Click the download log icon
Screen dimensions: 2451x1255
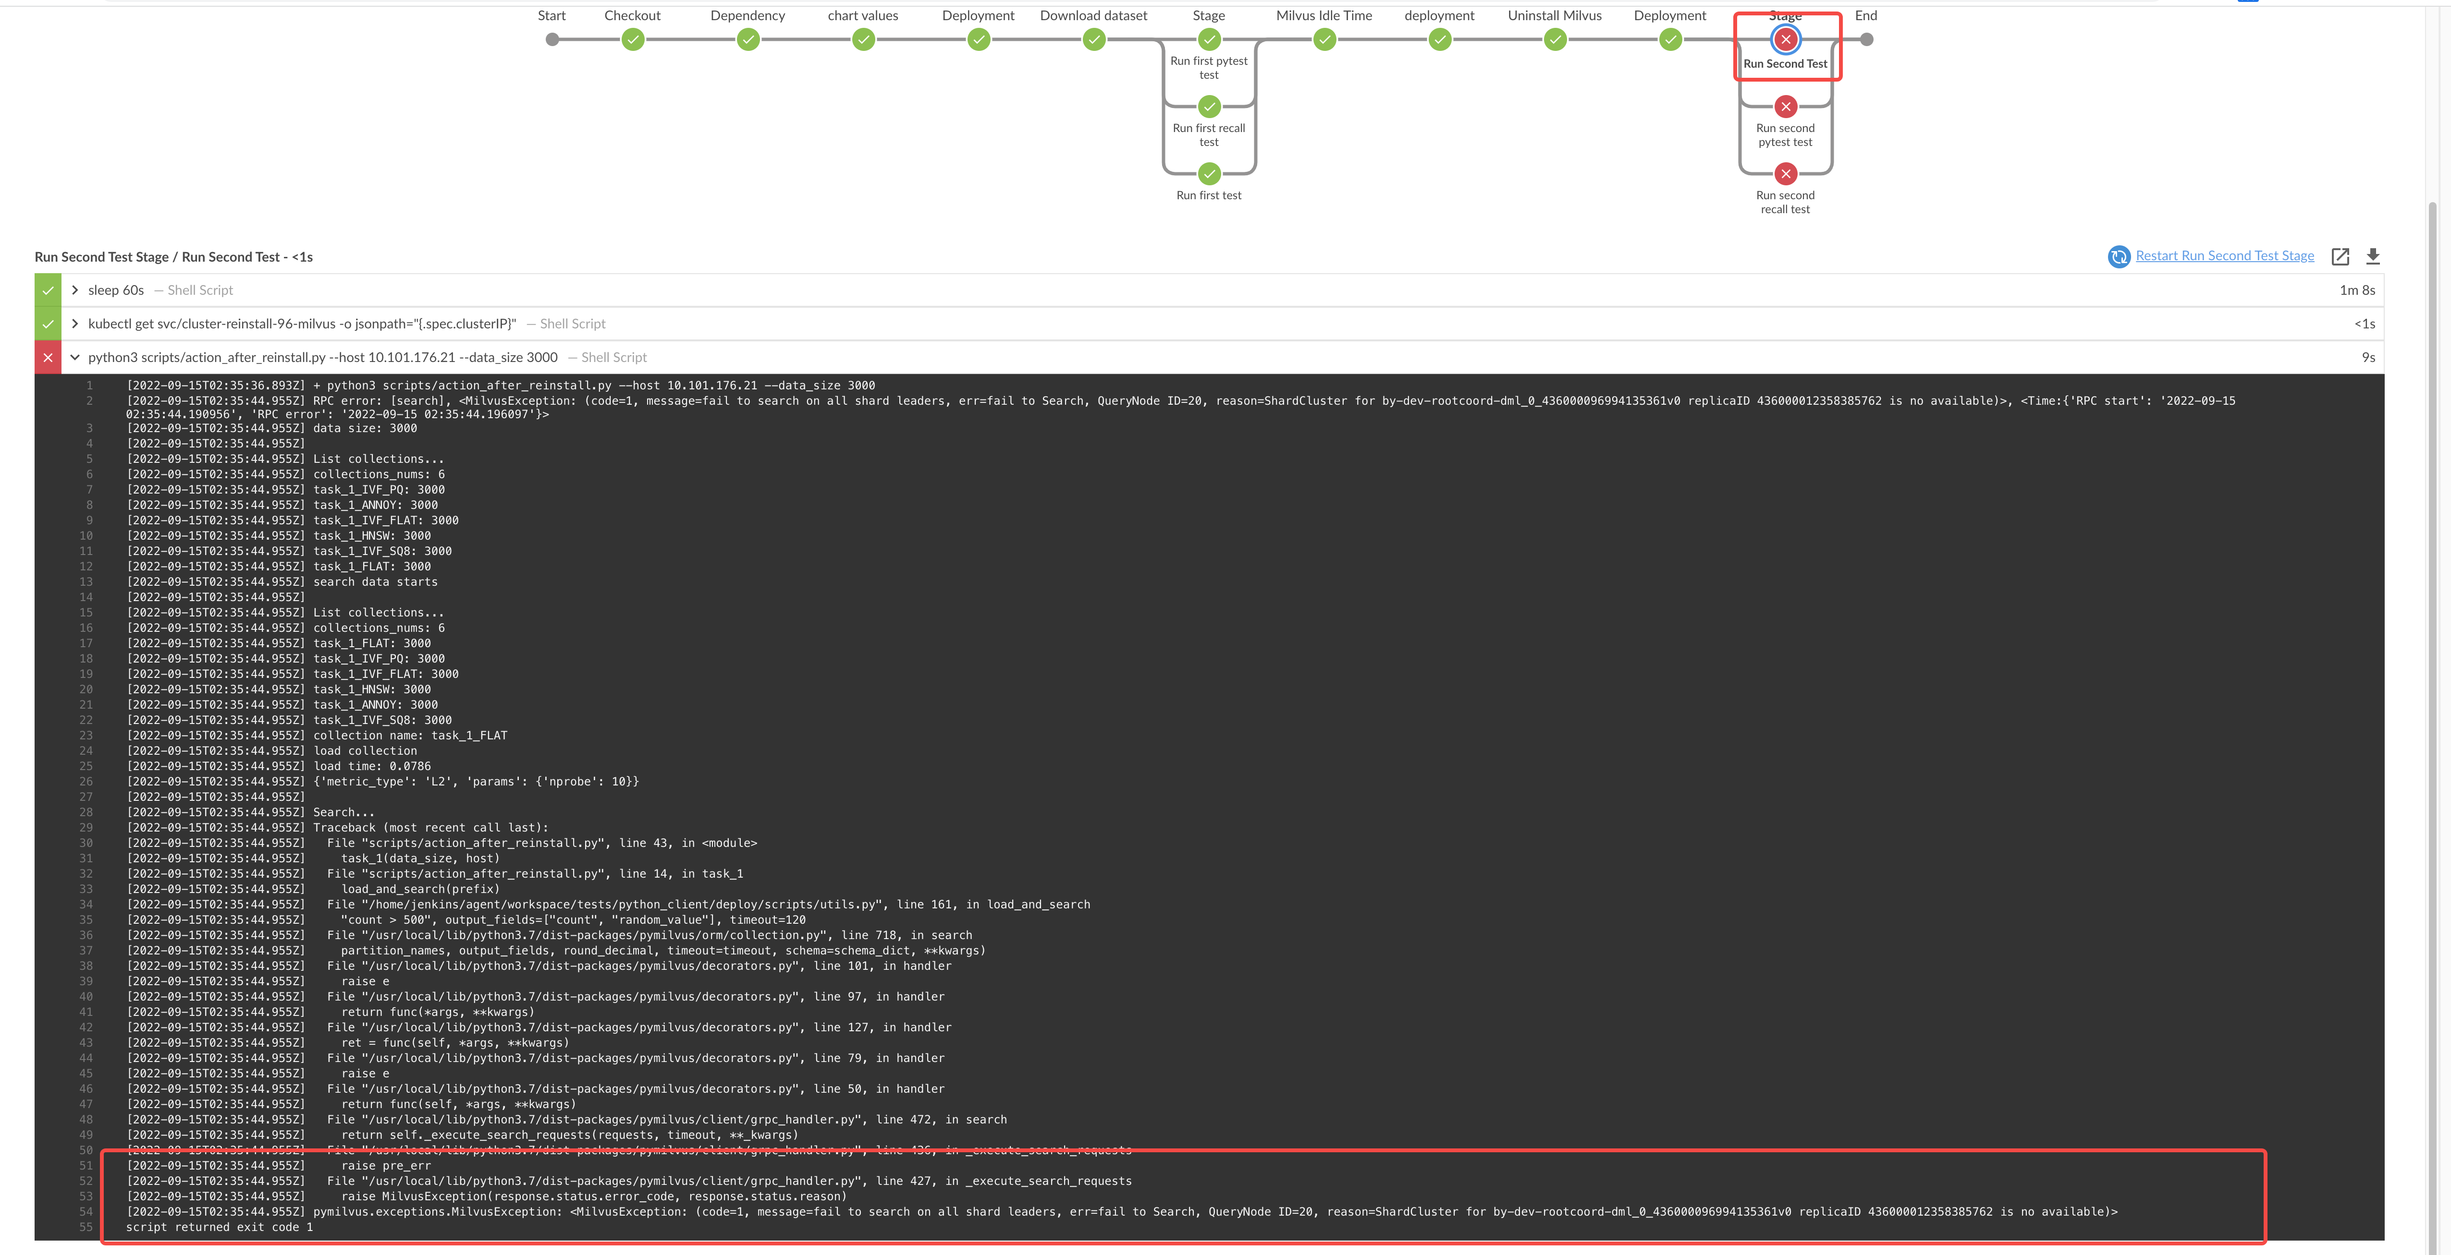click(2373, 256)
